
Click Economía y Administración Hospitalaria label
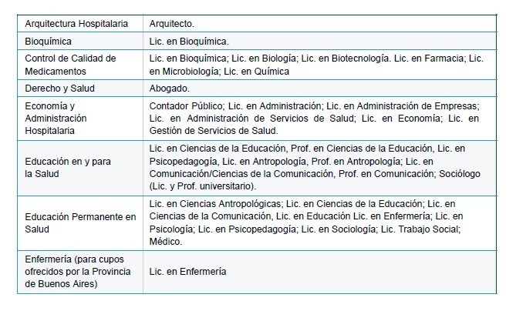coord(62,118)
